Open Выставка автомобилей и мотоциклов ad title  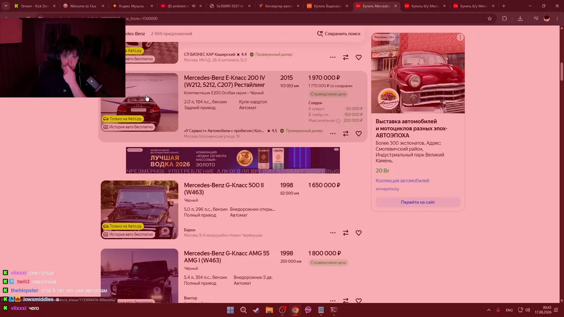coord(412,128)
